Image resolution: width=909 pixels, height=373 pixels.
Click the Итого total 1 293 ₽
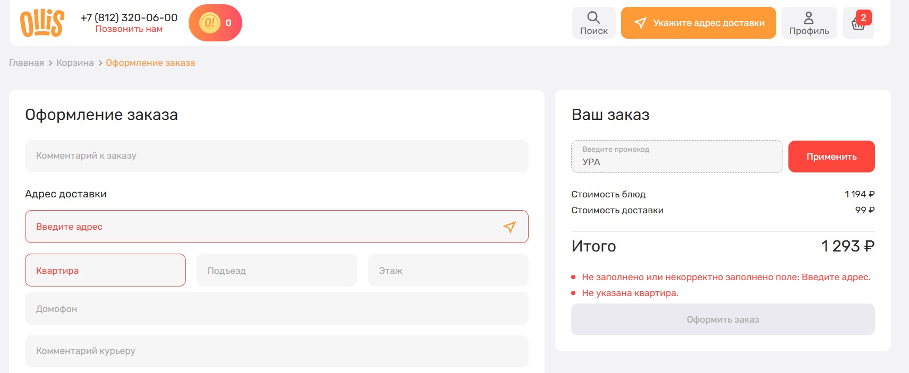(x=848, y=246)
